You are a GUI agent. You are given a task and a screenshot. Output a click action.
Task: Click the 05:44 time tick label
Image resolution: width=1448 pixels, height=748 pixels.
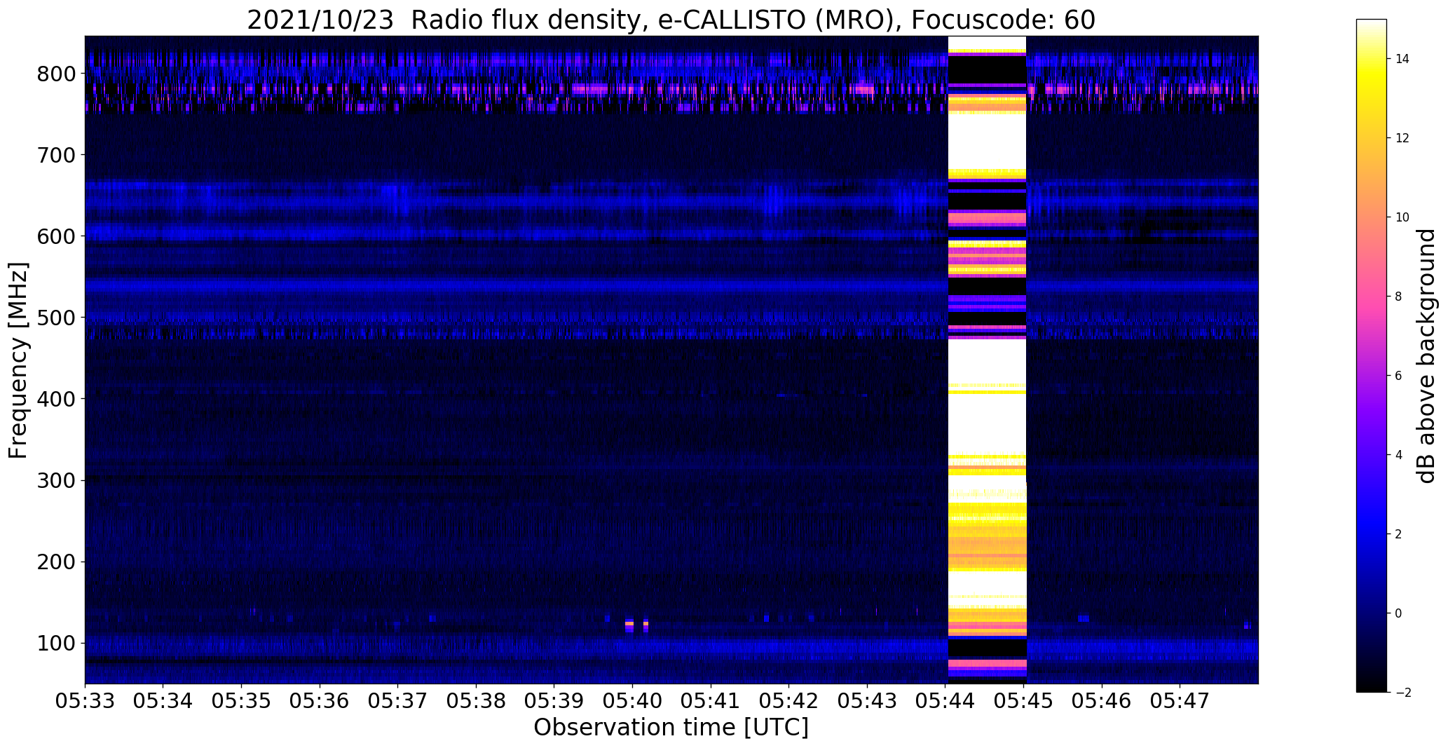pos(946,702)
